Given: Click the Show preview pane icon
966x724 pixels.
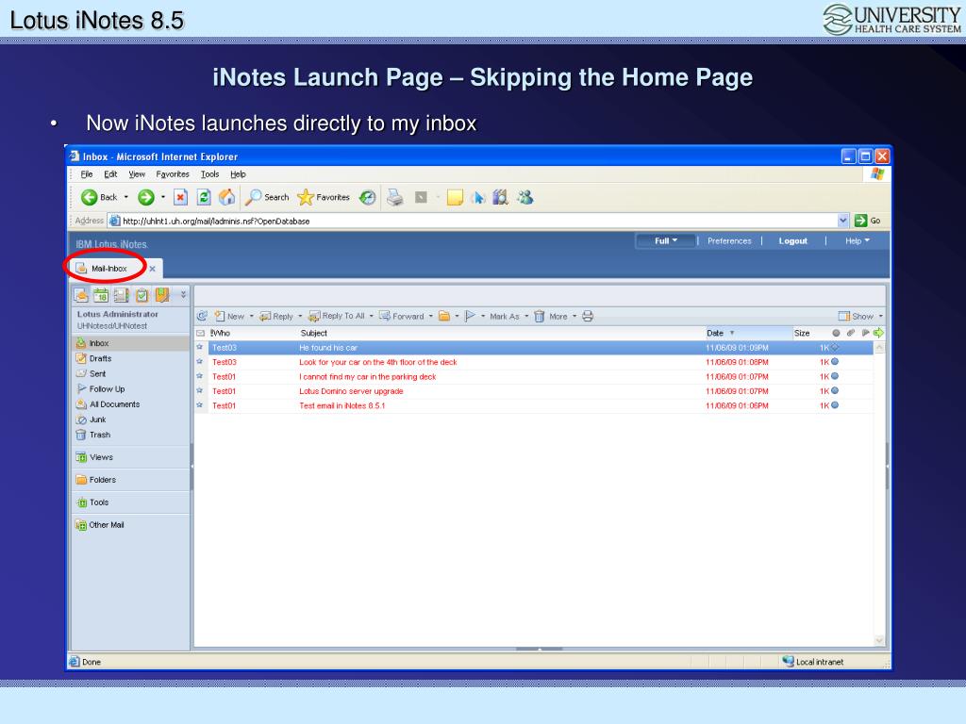Looking at the screenshot, I should pos(844,316).
